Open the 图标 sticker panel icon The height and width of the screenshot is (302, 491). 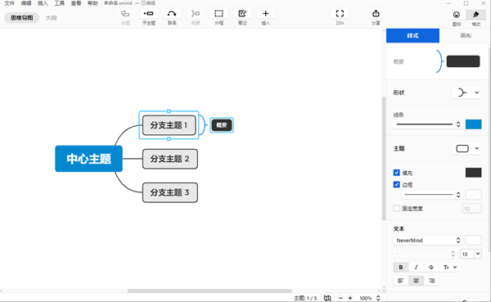point(457,15)
